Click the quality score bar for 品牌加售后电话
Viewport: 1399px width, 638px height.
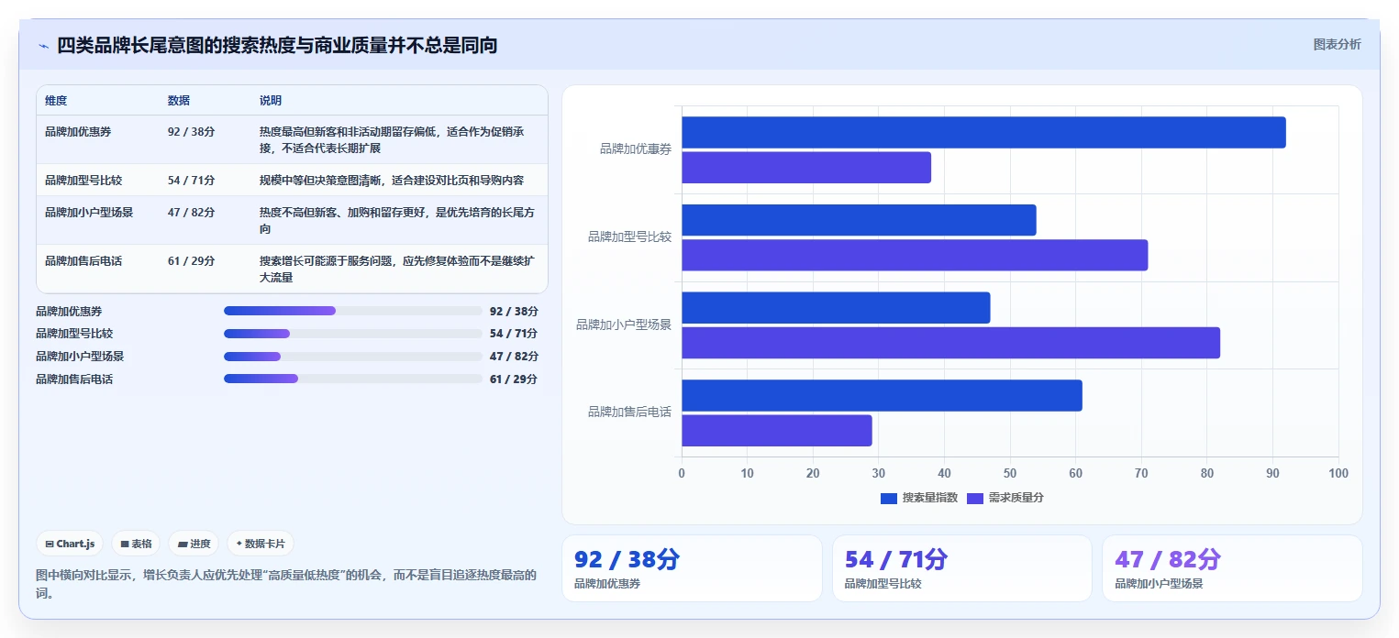[x=777, y=430]
